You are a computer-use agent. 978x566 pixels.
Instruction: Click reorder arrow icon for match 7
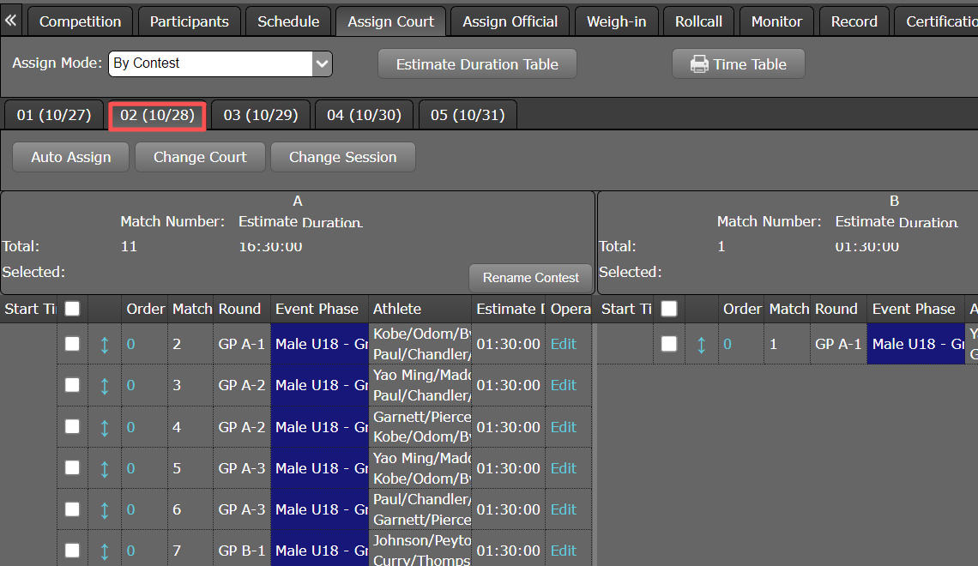pyautogui.click(x=105, y=551)
